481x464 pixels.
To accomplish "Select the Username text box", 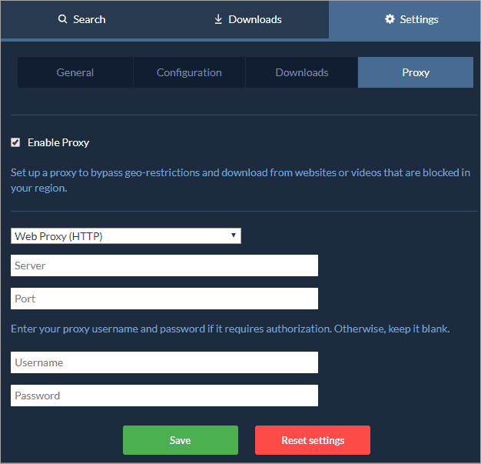I will (164, 362).
